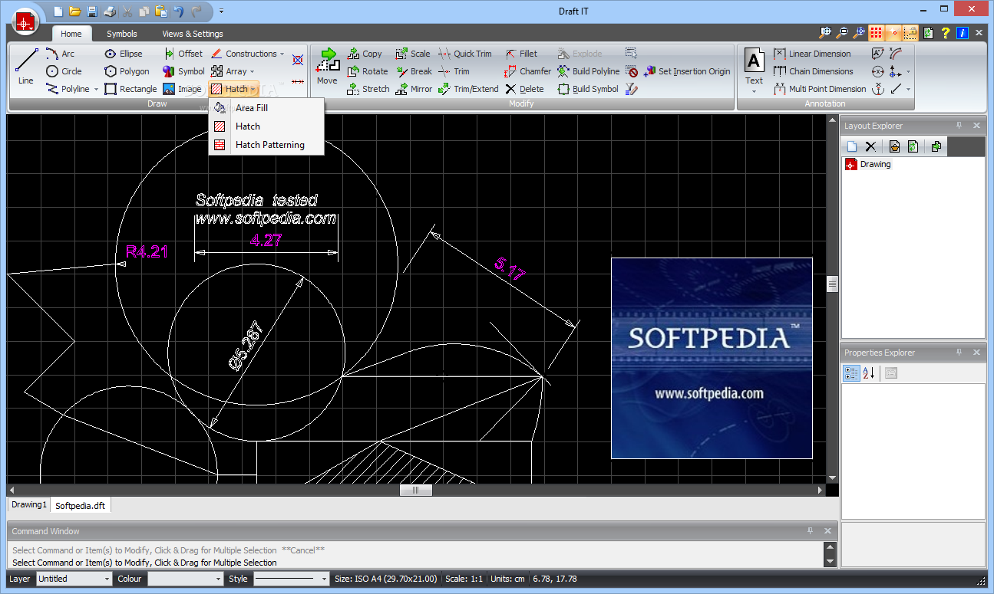Open the Colour picker in status bar
Screen dimensions: 994x594
(x=185, y=579)
